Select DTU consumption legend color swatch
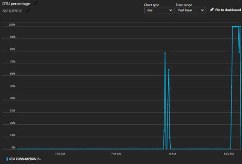This screenshot has width=242, height=164. click(7, 159)
